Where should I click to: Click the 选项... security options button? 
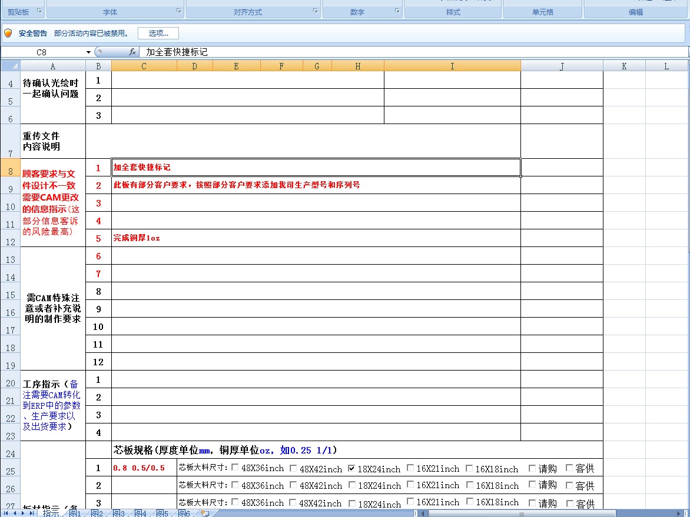pyautogui.click(x=158, y=33)
